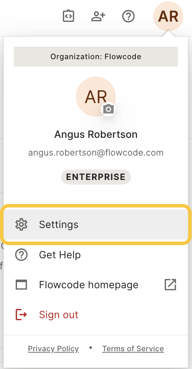Open the developer code clipboard icon

pos(69,16)
